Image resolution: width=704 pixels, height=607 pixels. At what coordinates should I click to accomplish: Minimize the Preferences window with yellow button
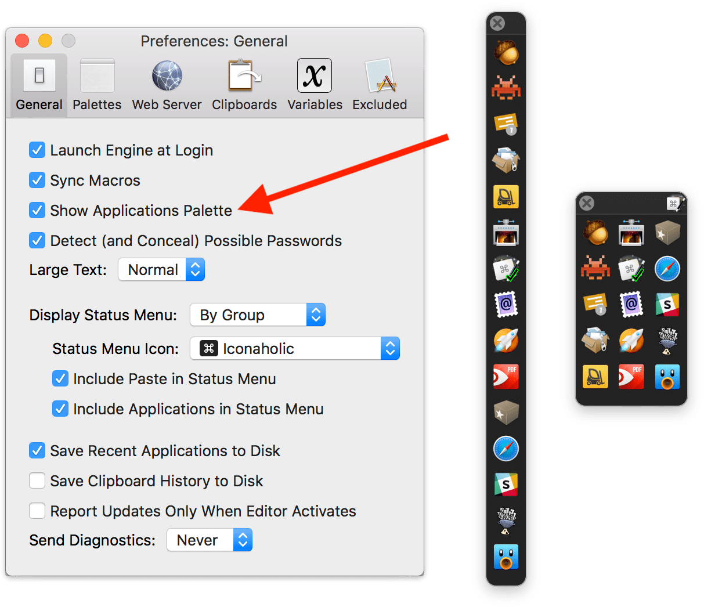click(45, 41)
